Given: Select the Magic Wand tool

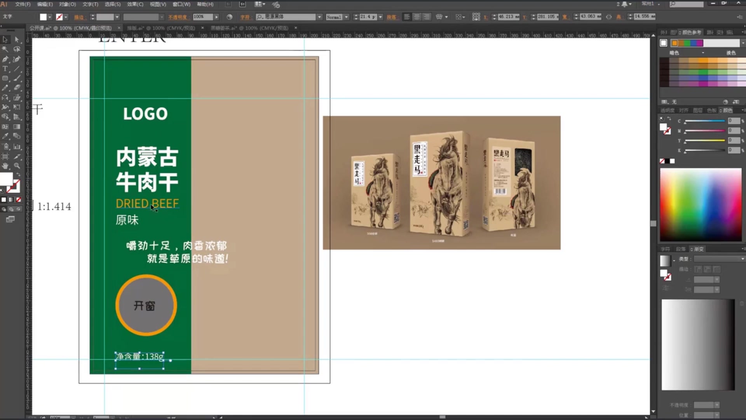Looking at the screenshot, I should [5, 49].
